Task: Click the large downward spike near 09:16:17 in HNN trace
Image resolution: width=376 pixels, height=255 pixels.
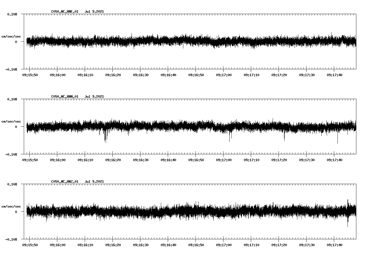Action: point(105,137)
